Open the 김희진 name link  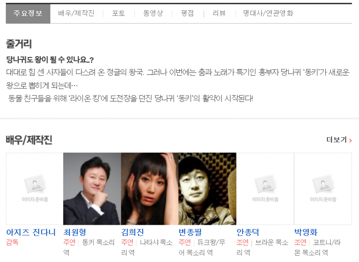[132, 232]
